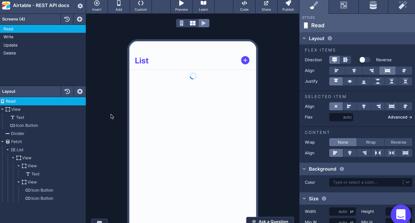Open Layout history icon
This screenshot has height=223, width=415.
[x=67, y=91]
